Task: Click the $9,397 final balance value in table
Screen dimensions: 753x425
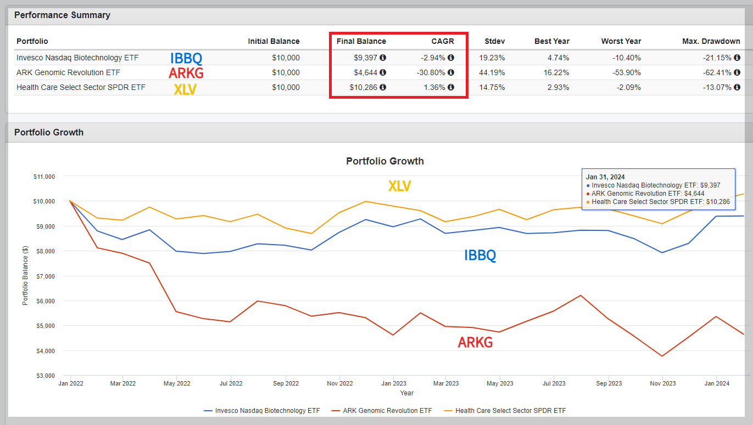Action: [366, 58]
